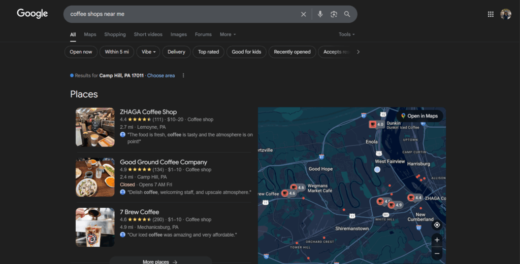Screen dimensions: 520x264
Task: Select the All results tab
Action: tap(73, 34)
